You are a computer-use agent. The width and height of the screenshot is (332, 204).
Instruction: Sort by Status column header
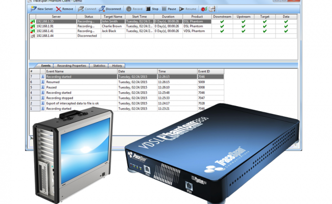click(88, 17)
